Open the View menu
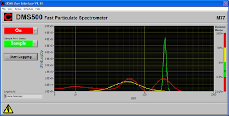The height and width of the screenshot is (116, 229). pyautogui.click(x=10, y=9)
